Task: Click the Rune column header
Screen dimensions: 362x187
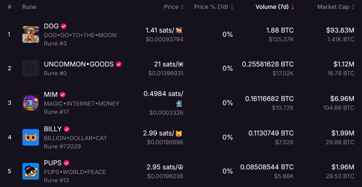Action: click(x=29, y=7)
